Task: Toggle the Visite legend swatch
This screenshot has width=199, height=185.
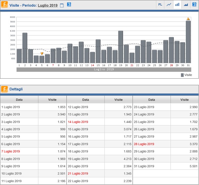Action: (182, 75)
